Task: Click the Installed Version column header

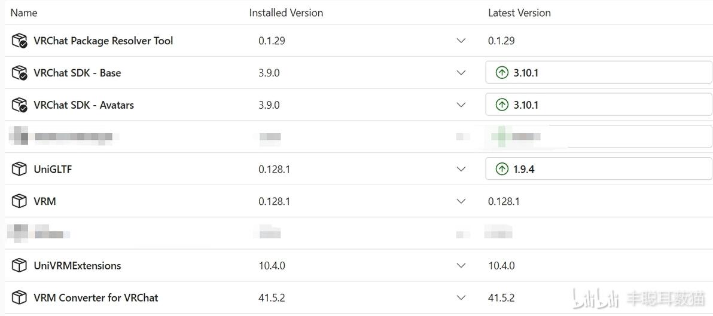Action: (286, 13)
